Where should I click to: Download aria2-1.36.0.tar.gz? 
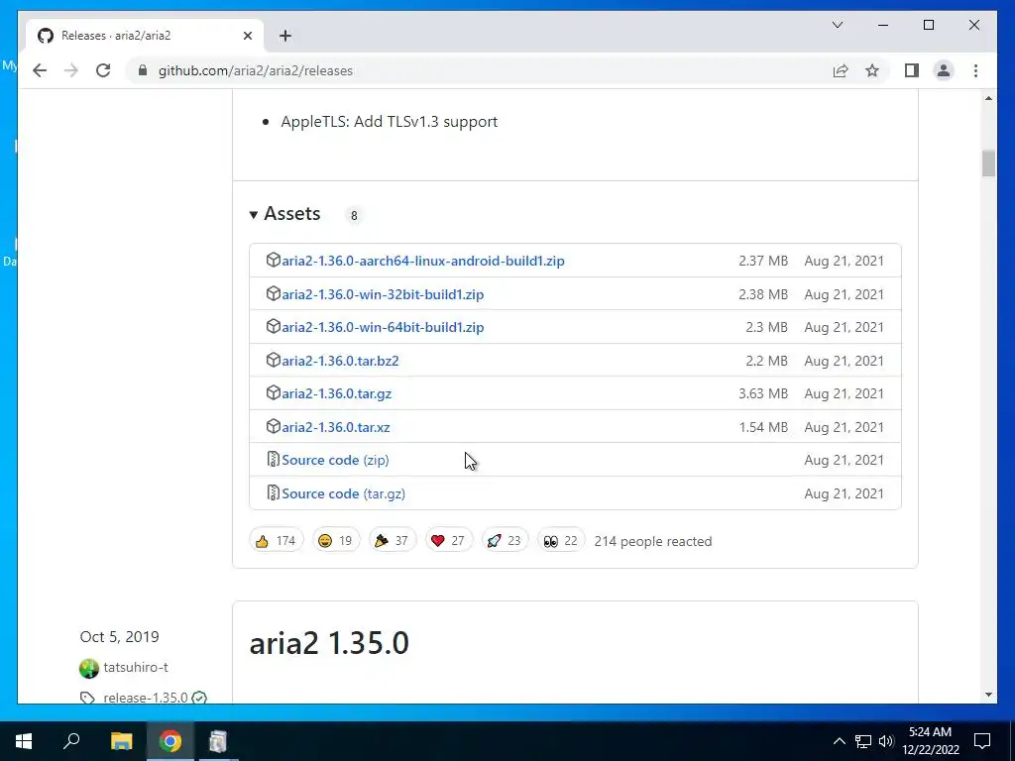pos(337,394)
